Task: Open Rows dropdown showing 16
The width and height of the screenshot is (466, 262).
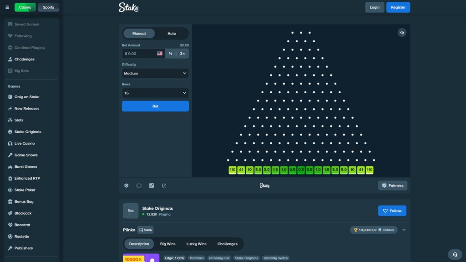Action: pyautogui.click(x=155, y=93)
